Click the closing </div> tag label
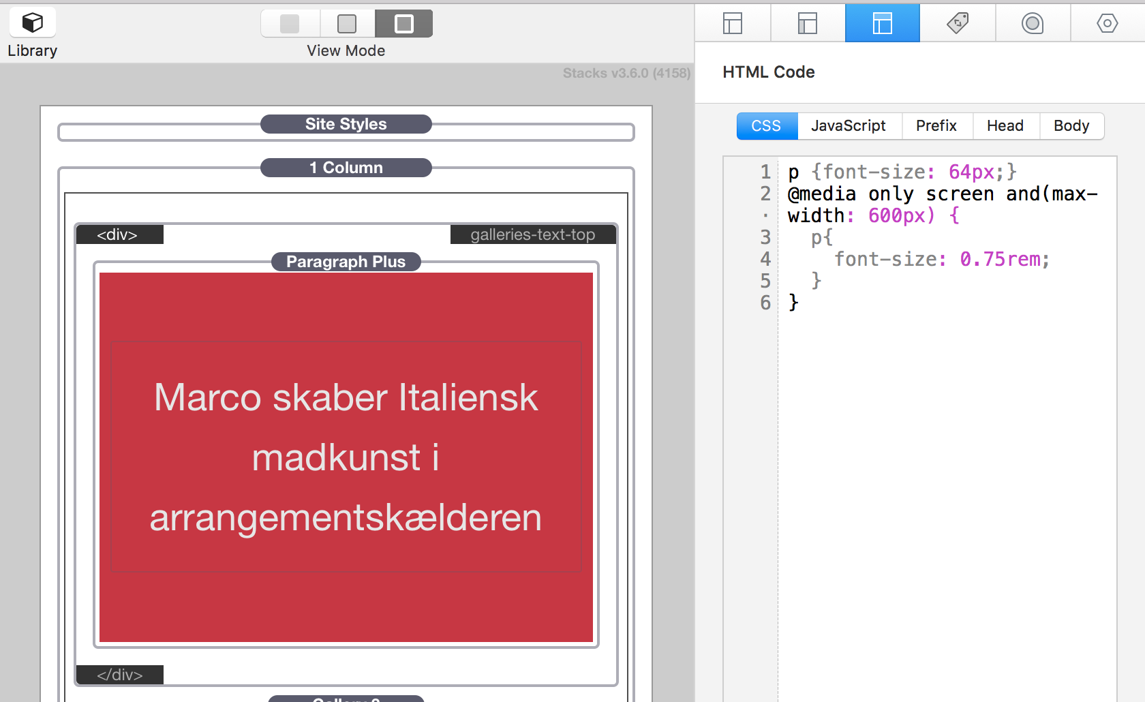 [x=120, y=675]
